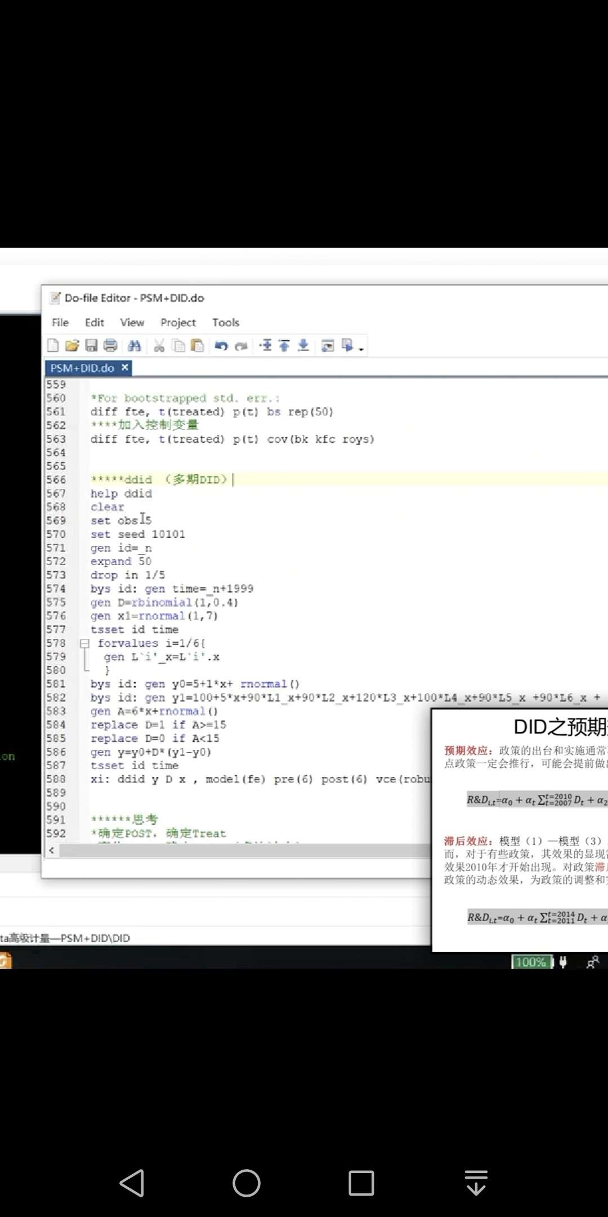The image size is (608, 1217).
Task: Click the '****加入控制变量' comment
Action: tap(145, 425)
